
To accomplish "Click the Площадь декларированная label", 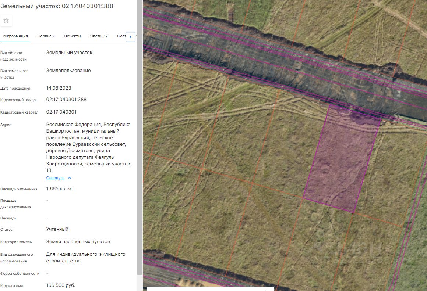I will [16, 204].
